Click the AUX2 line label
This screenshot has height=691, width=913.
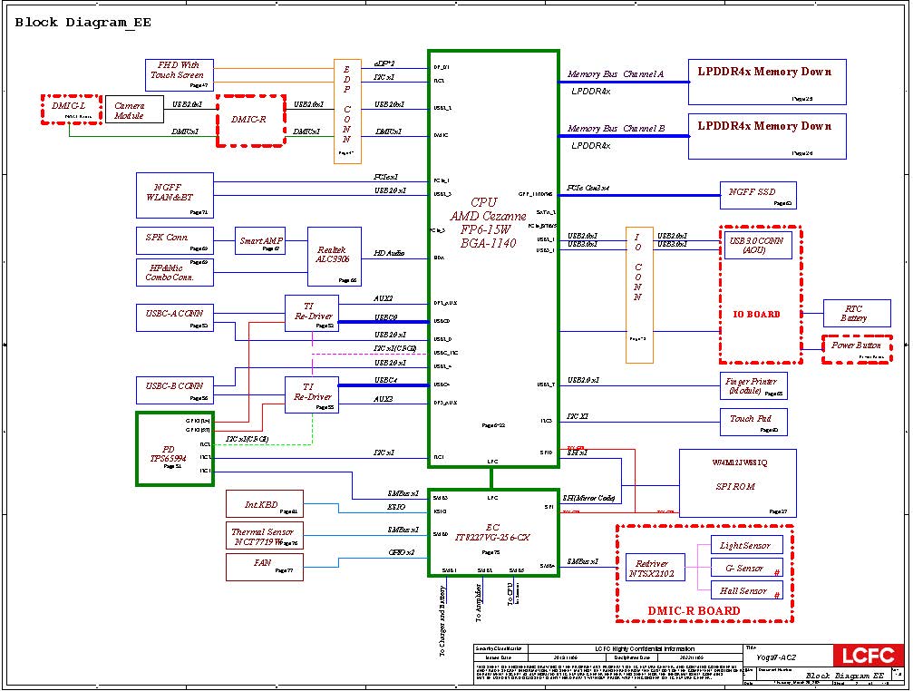[x=384, y=298]
